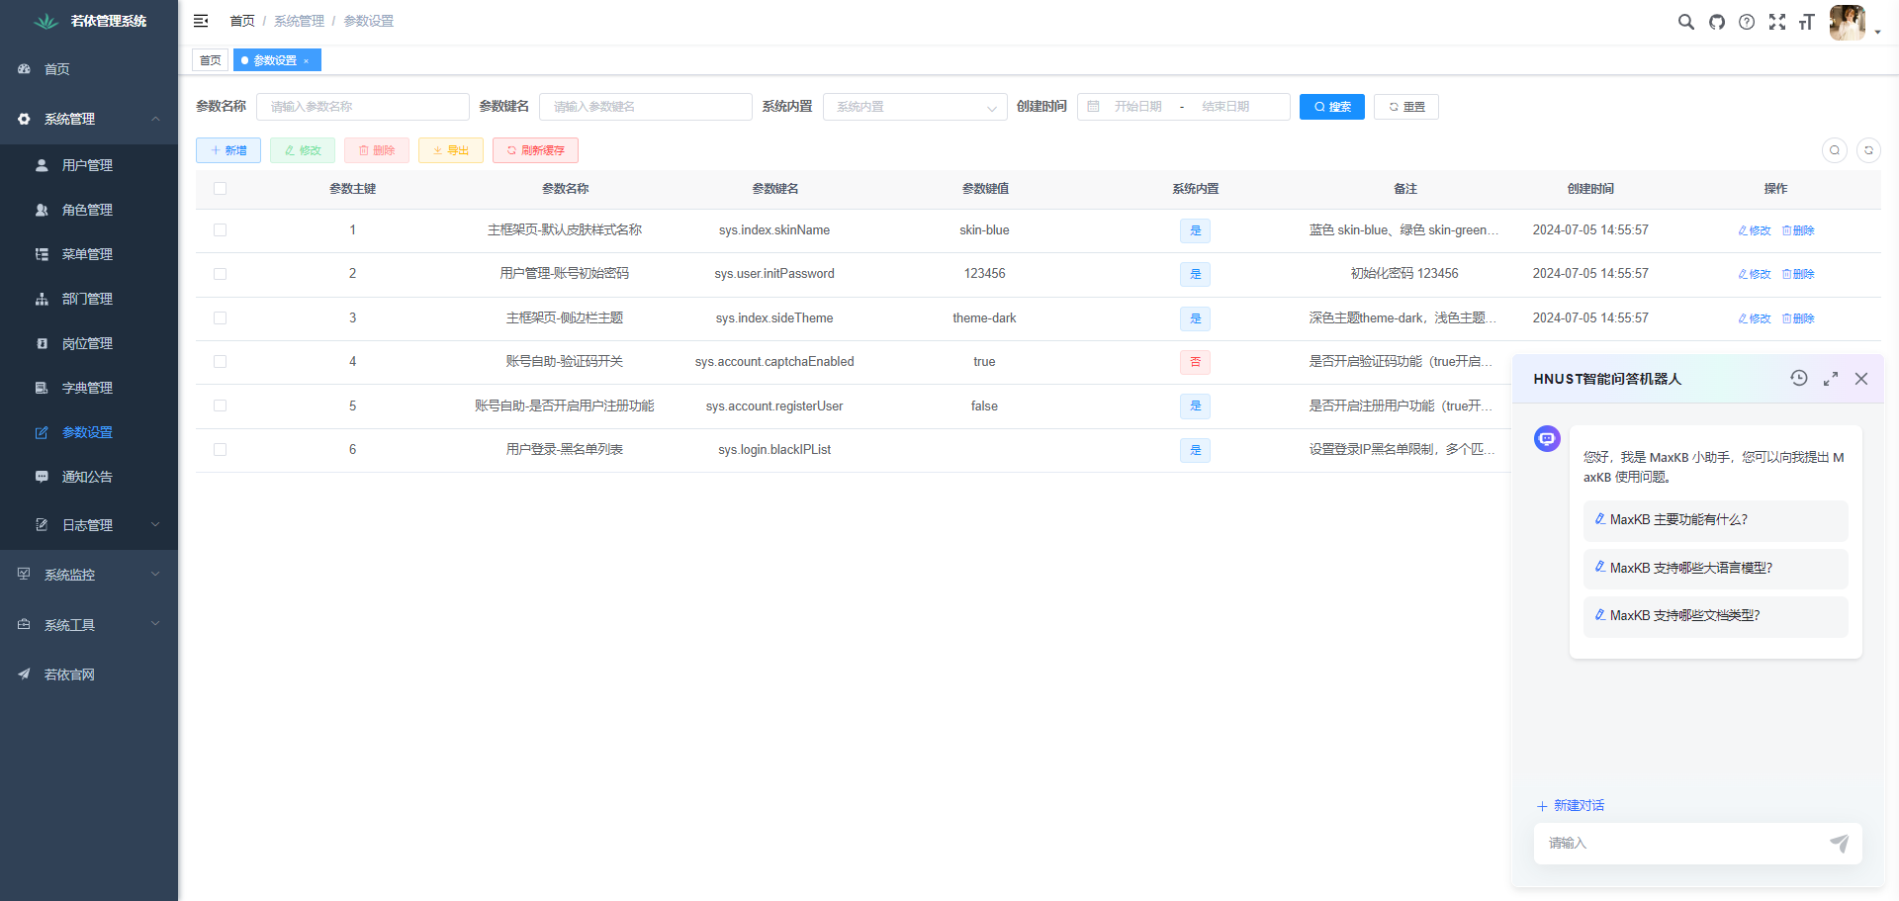Expand the 日志管理 submenu
The width and height of the screenshot is (1899, 901).
89,525
